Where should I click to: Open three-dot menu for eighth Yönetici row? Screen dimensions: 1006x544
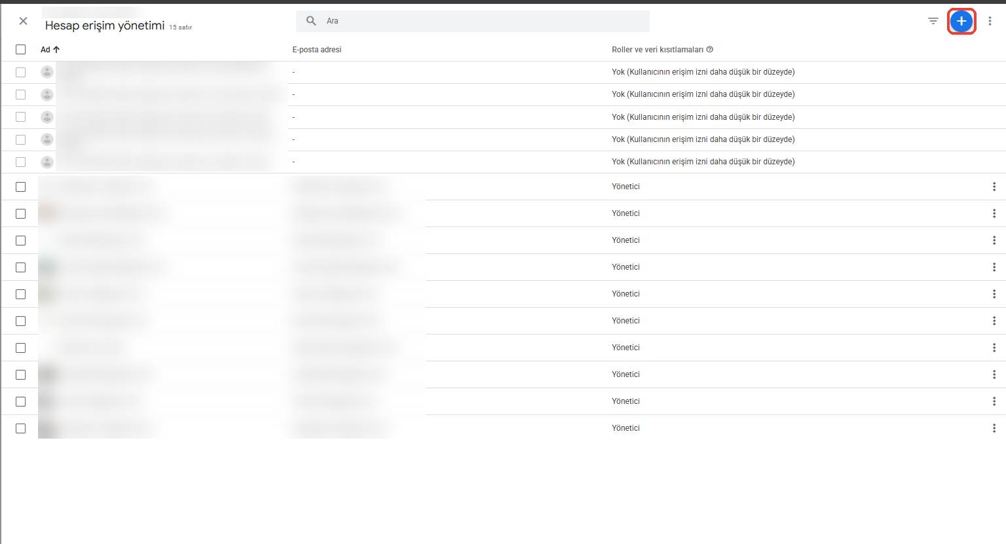(994, 374)
